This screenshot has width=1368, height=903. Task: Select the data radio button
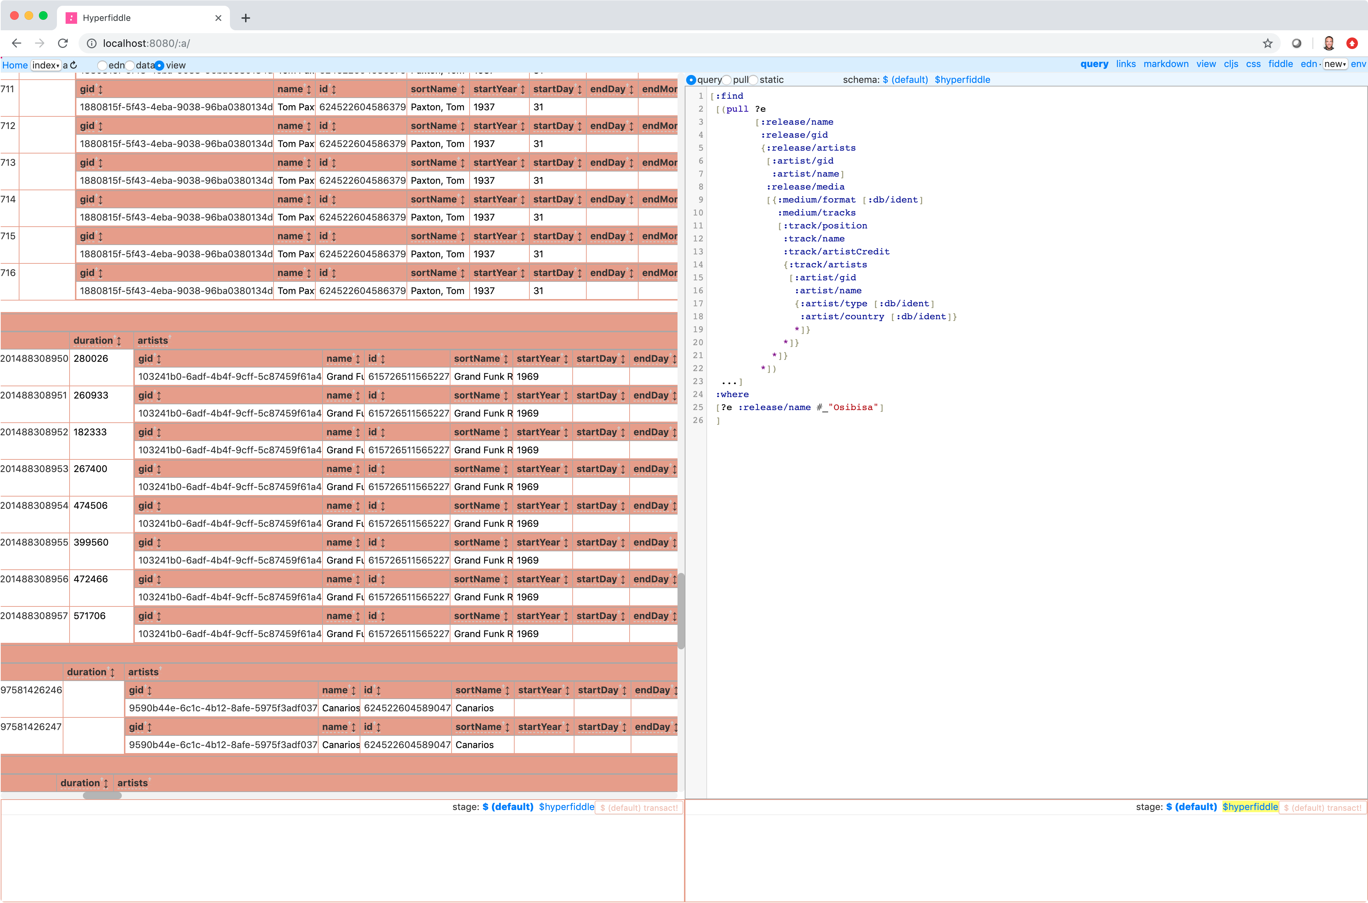pos(130,66)
